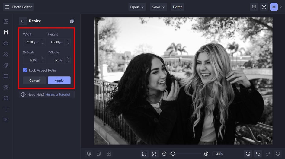Toggle the compare before/after icon
The width and height of the screenshot is (285, 159).
coord(99,154)
